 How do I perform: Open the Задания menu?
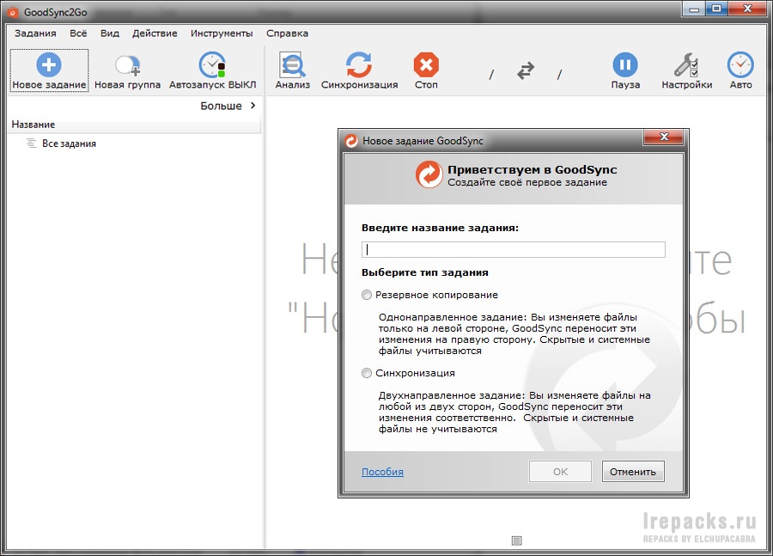(35, 33)
